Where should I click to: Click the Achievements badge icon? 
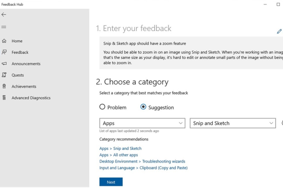pyautogui.click(x=4, y=86)
